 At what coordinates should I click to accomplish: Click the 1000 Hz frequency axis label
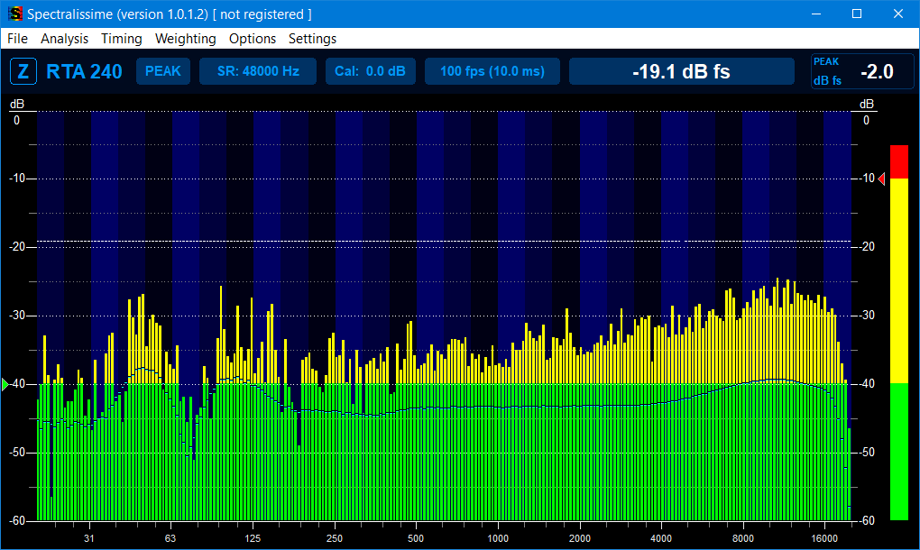[498, 538]
